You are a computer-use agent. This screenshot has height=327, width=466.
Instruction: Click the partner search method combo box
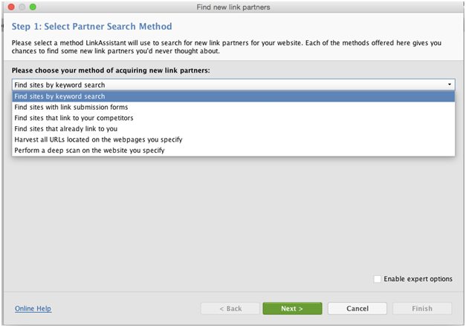click(x=233, y=85)
